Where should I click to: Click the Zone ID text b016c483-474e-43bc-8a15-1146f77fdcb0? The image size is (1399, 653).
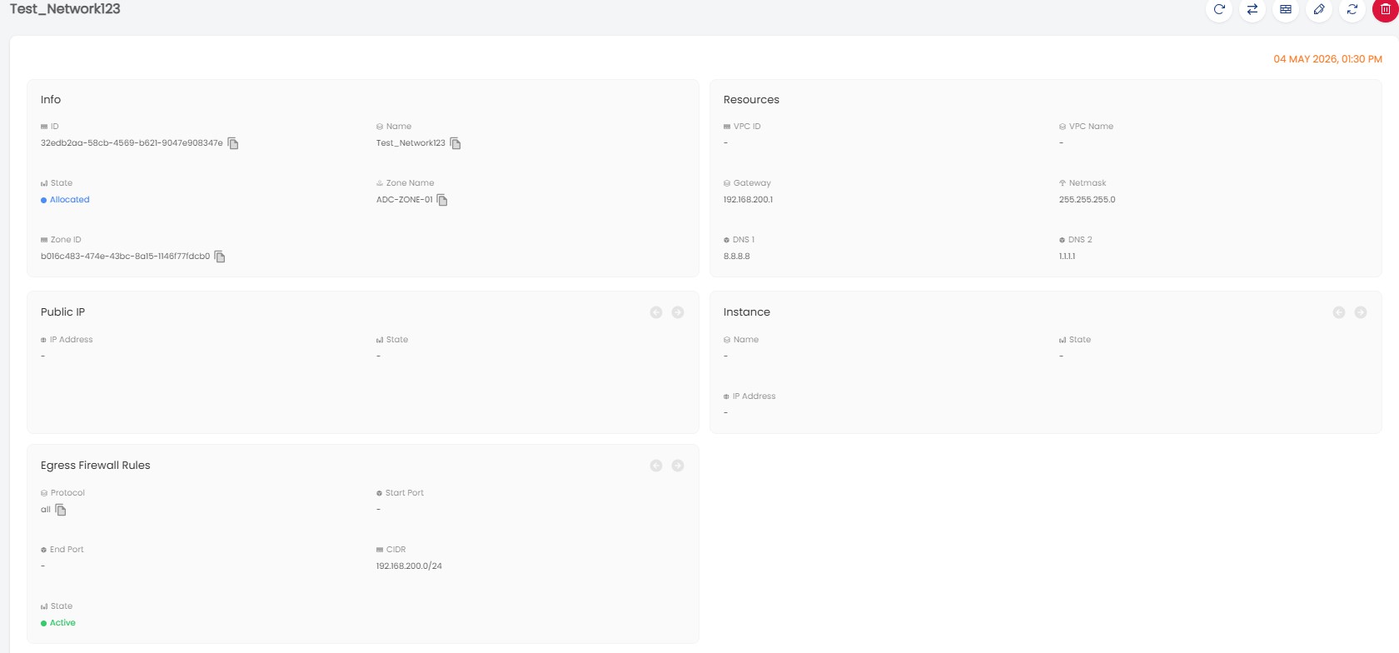125,257
